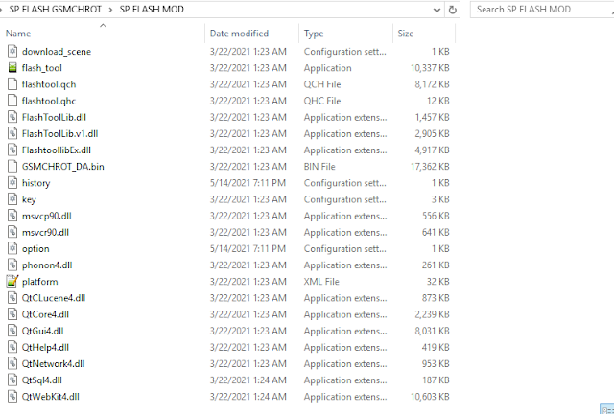Image resolution: width=614 pixels, height=414 pixels.
Task: Select the platform XML file icon
Action: click(12, 282)
